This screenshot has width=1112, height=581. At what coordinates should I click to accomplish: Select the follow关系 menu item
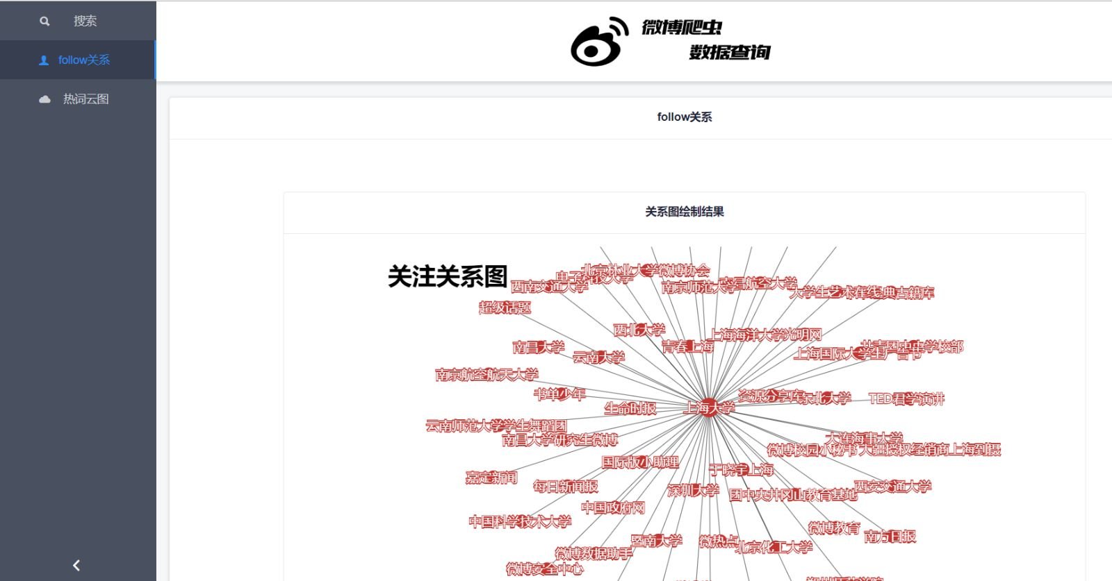[x=78, y=60]
